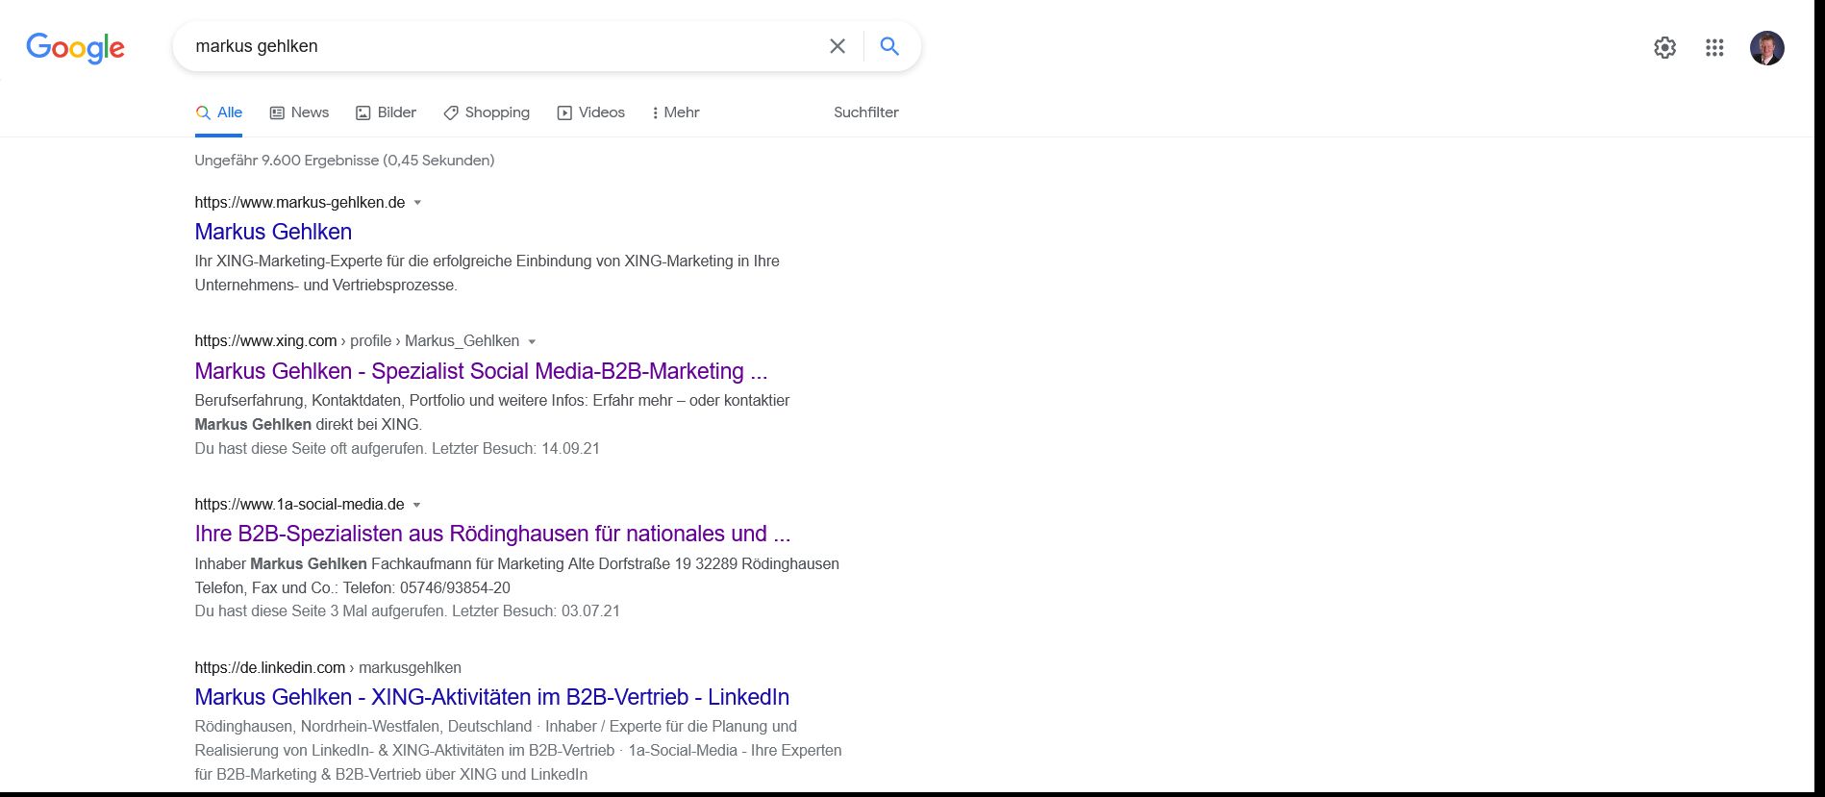The width and height of the screenshot is (1825, 797).
Task: Expand arrow next to 1a-social-media.de URL
Action: coord(416,505)
